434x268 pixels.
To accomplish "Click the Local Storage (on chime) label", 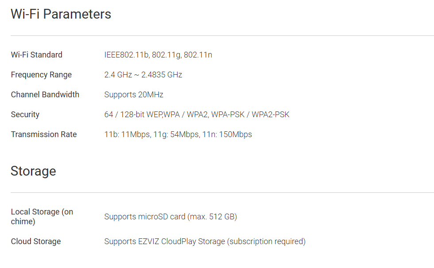I will [x=42, y=216].
